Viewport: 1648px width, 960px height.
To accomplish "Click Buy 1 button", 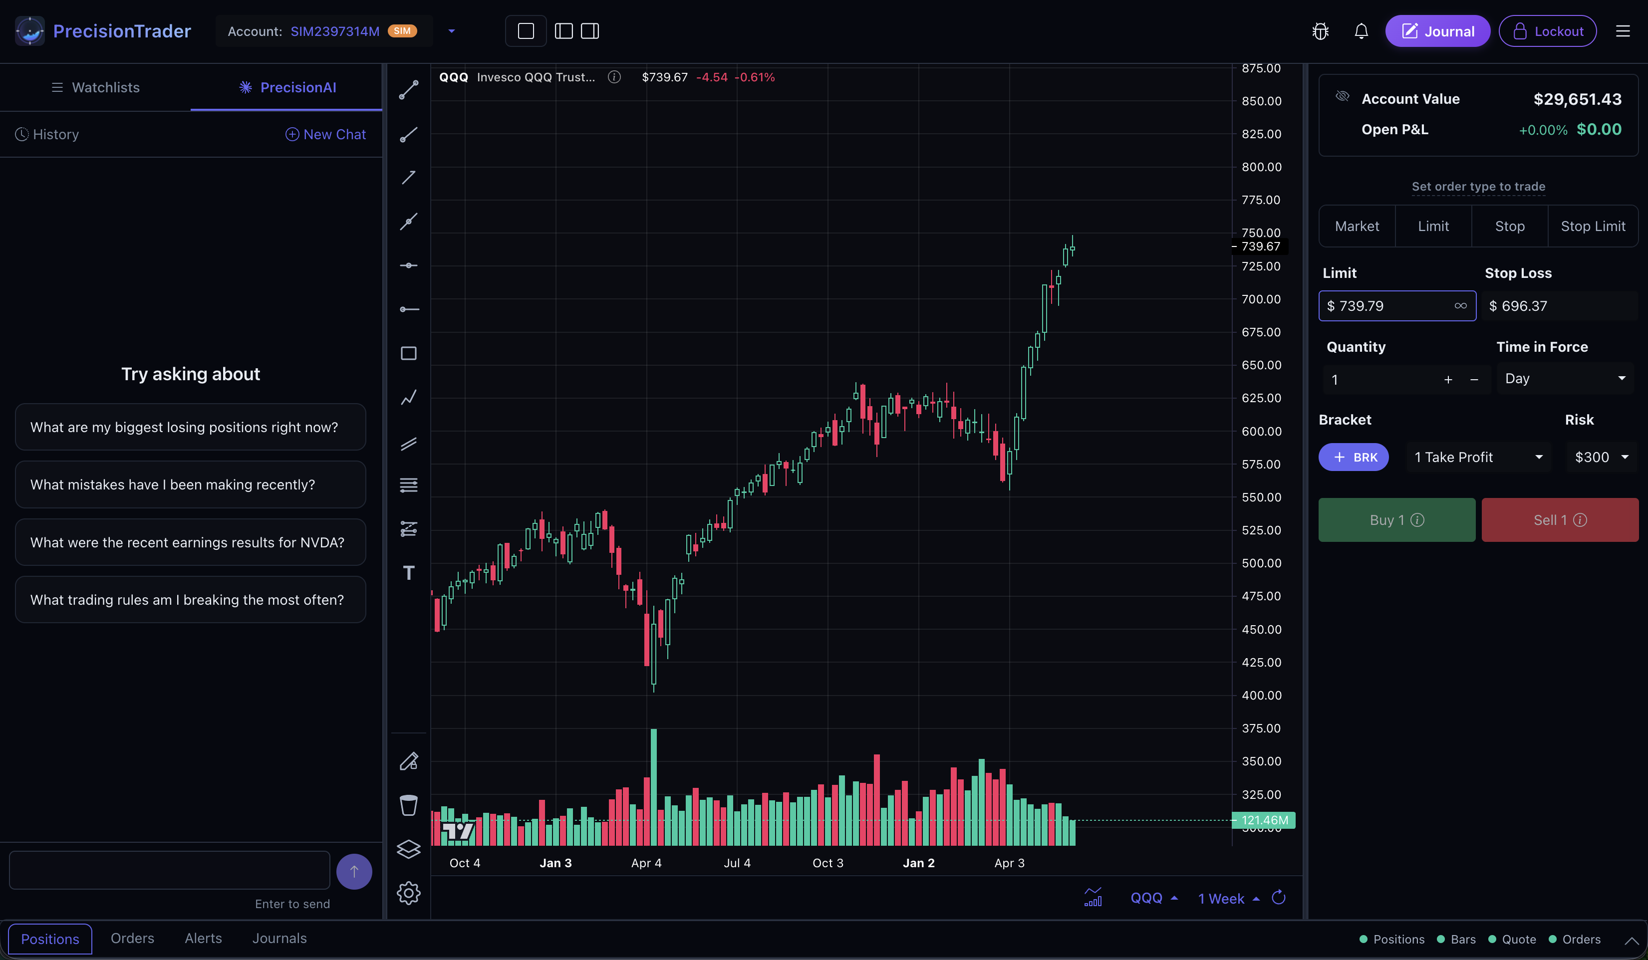I will [1397, 520].
